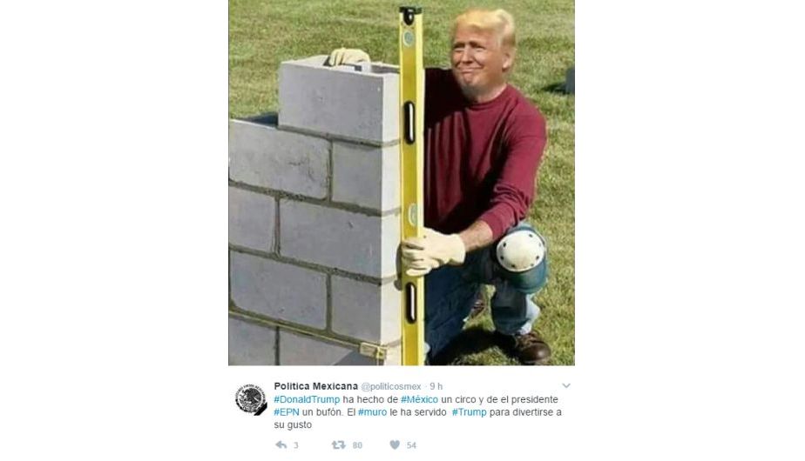805x461 pixels.
Task: Open the tweet options chevron menu
Action: 565,385
